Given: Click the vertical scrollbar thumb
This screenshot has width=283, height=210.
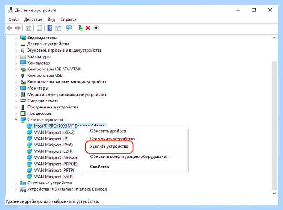Looking at the screenshot, I should [274, 126].
